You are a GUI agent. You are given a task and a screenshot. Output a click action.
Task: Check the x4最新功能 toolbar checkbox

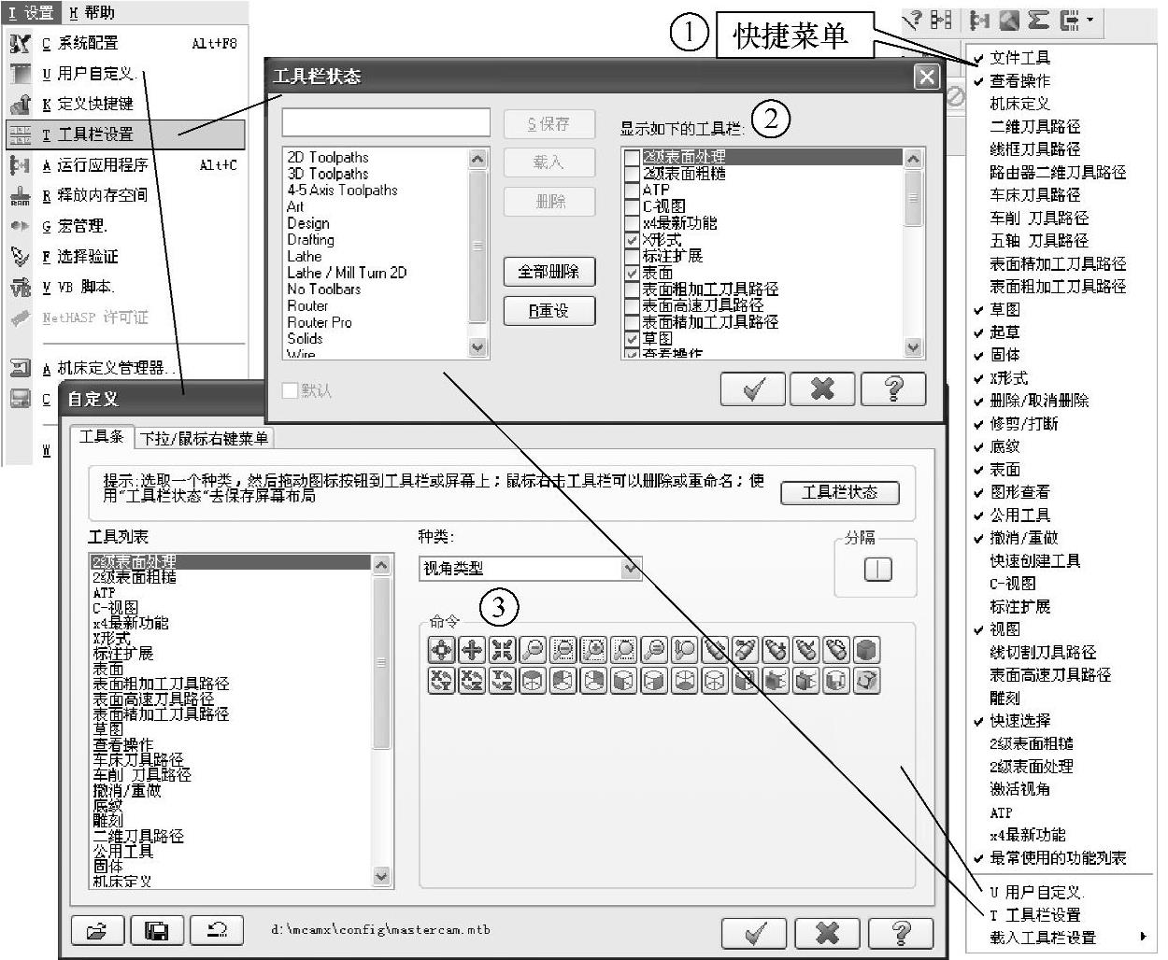coord(633,223)
